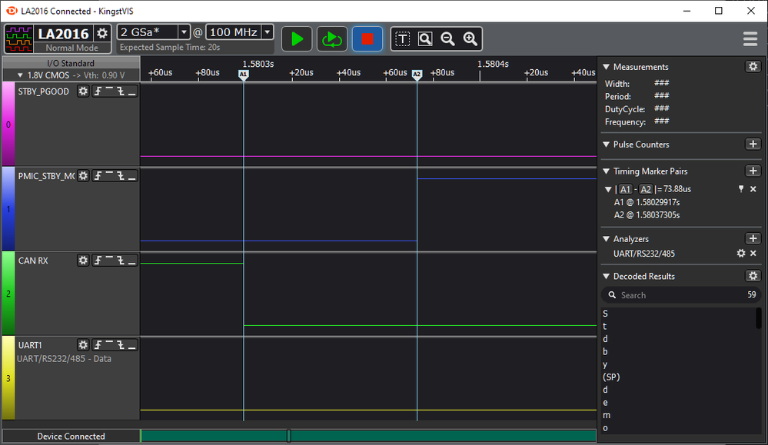Collapse the Analyzers section
768x445 pixels.
607,239
